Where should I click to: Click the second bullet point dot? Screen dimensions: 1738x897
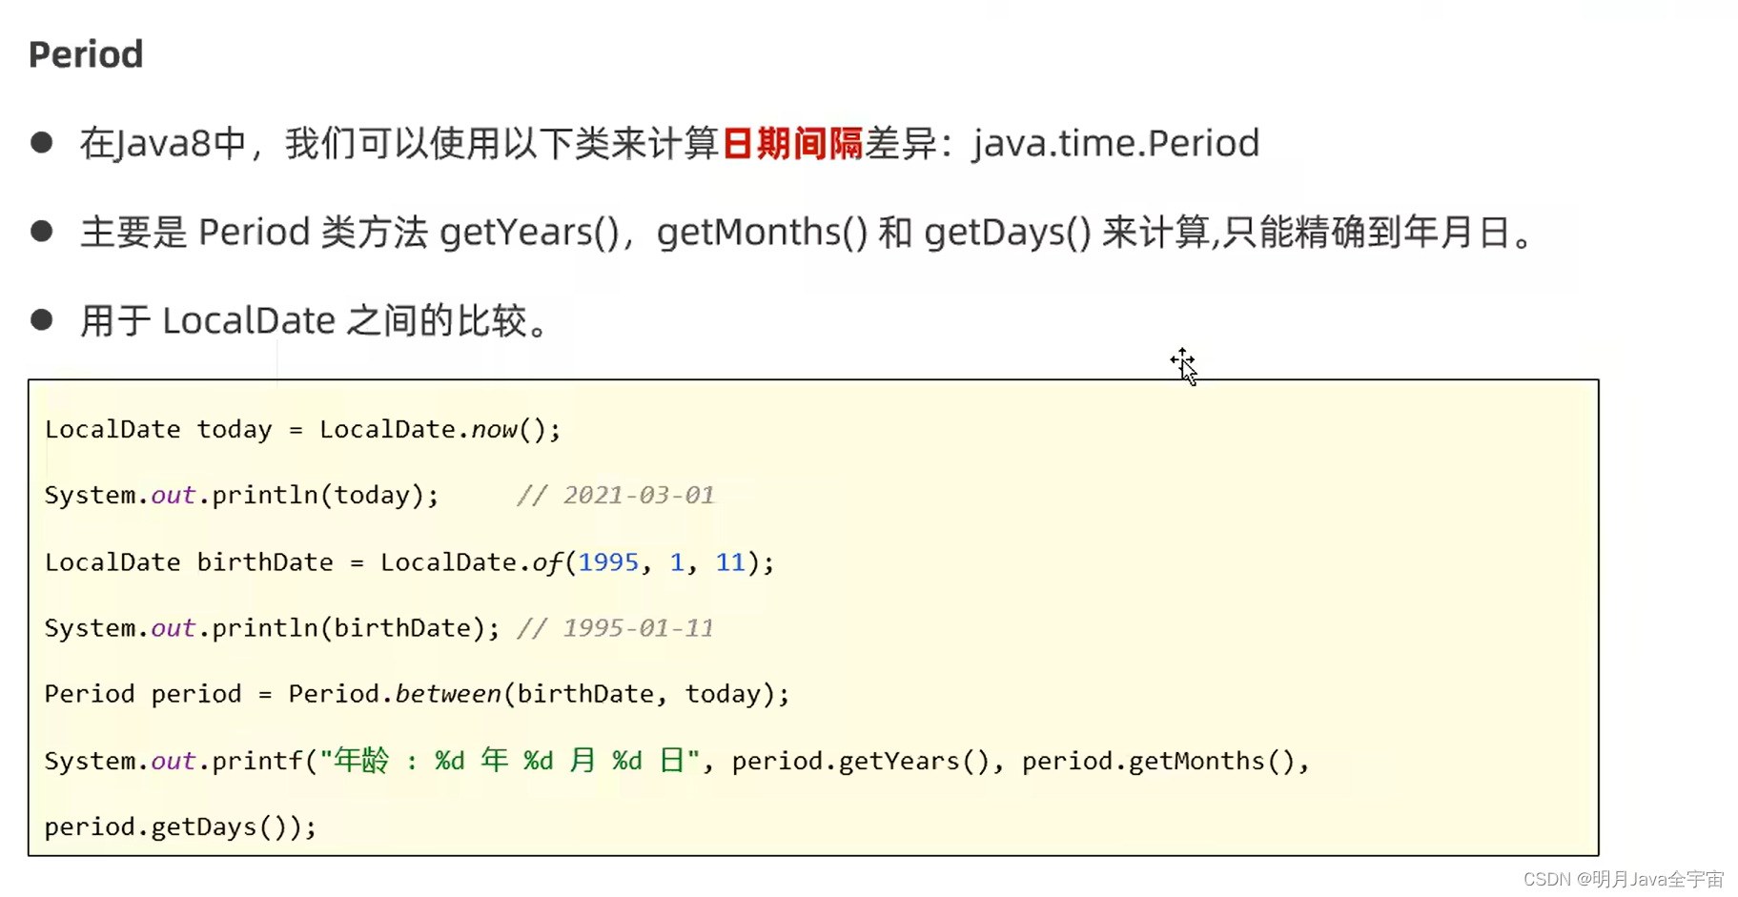click(41, 232)
